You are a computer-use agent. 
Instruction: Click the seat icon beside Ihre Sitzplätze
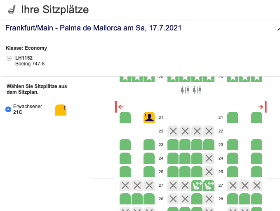12,9
